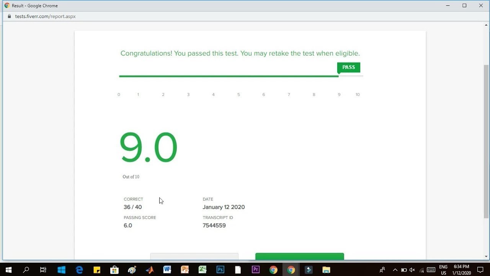Launch Microsoft Edge from taskbar
Image resolution: width=490 pixels, height=276 pixels.
79,269
